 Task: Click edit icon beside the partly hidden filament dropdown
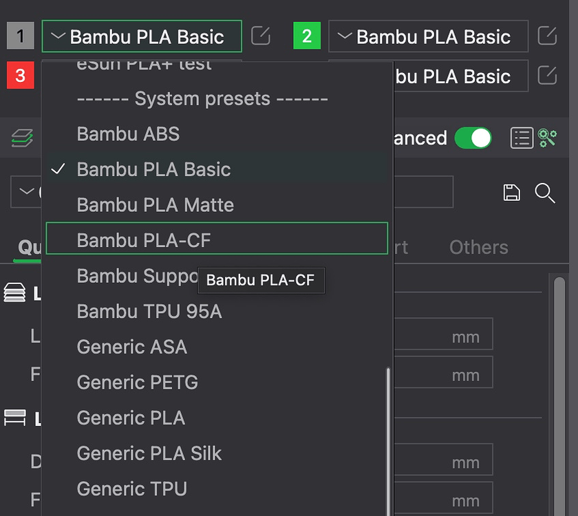click(x=547, y=76)
